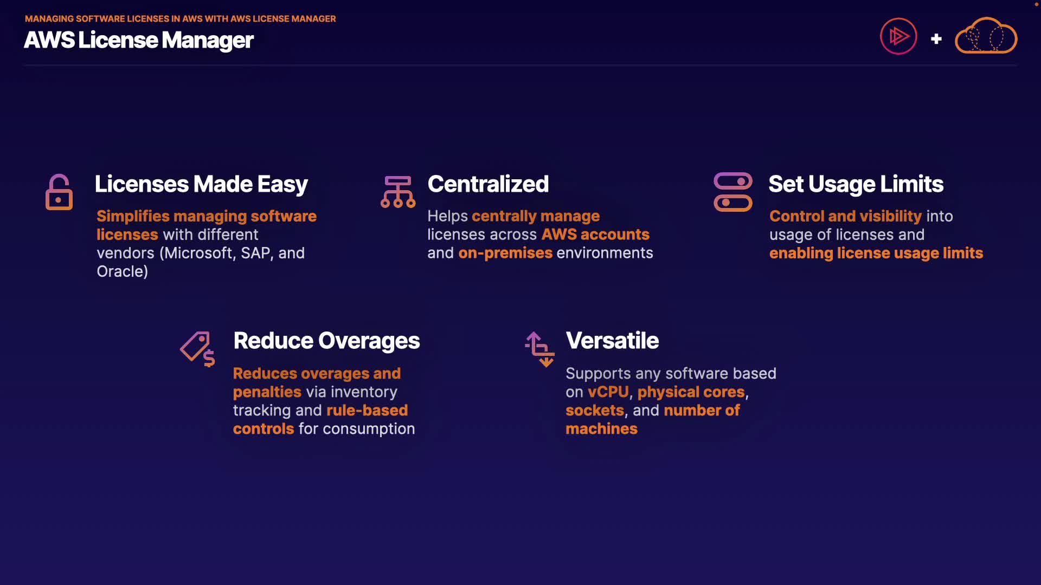Image resolution: width=1041 pixels, height=585 pixels.
Task: Click "enabling license usage limits" highlighted text
Action: tap(876, 253)
